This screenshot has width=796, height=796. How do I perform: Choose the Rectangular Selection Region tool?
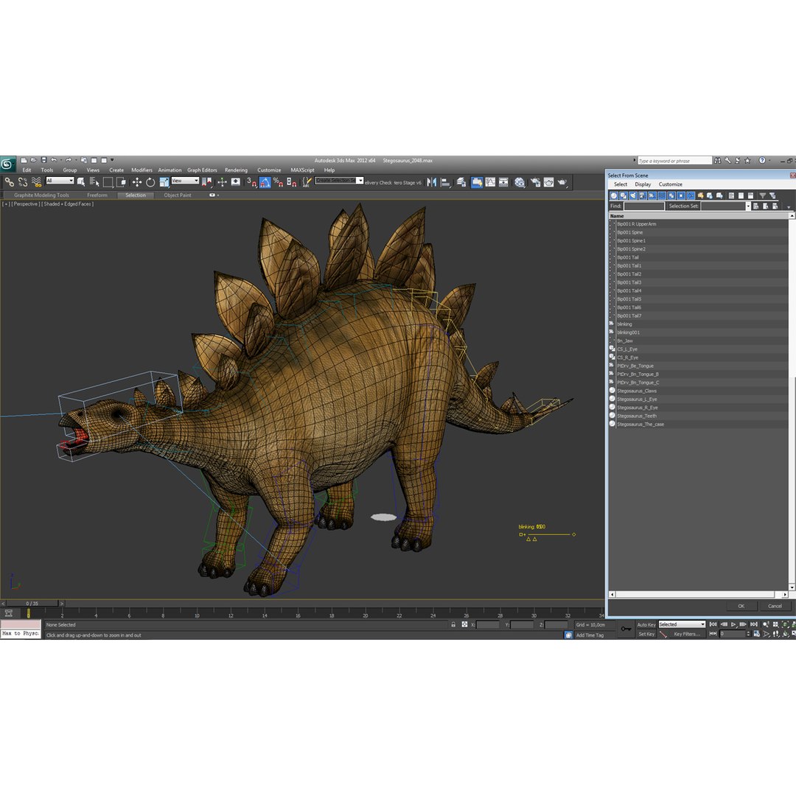pyautogui.click(x=108, y=182)
